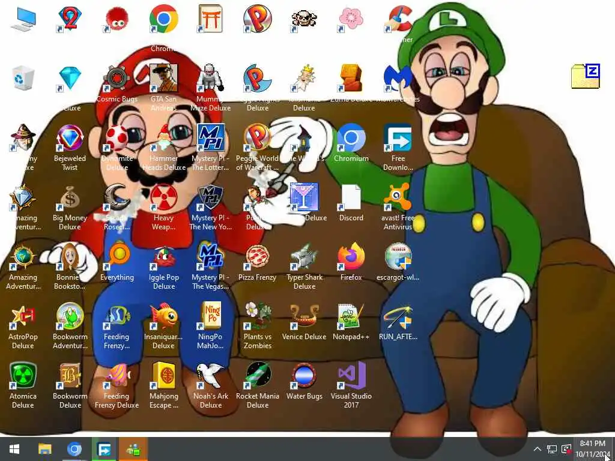Switch to Chromium on the taskbar
Screen dimensions: 615x461
[74, 449]
